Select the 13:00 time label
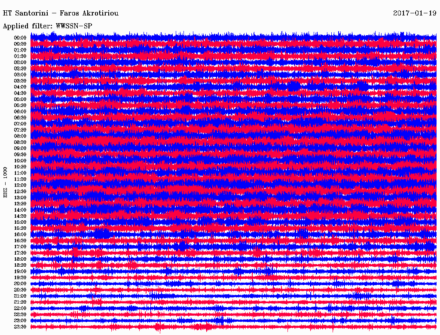The width and height of the screenshot is (440, 335). (20, 198)
